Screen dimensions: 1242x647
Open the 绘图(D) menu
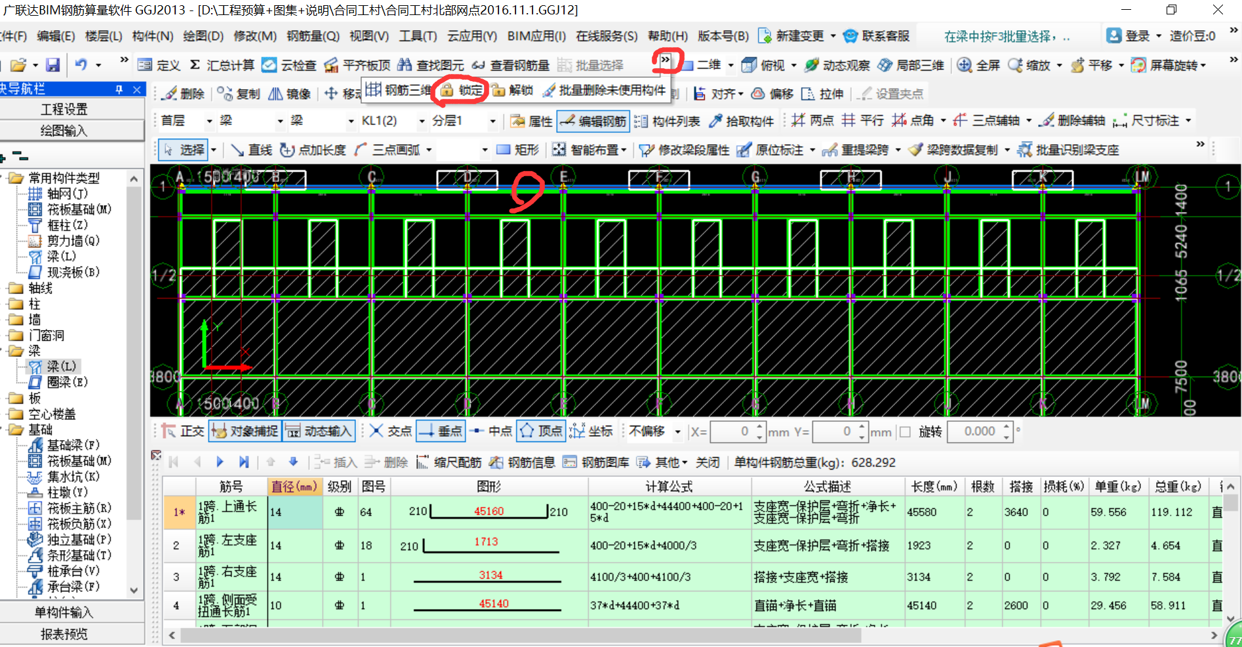203,36
